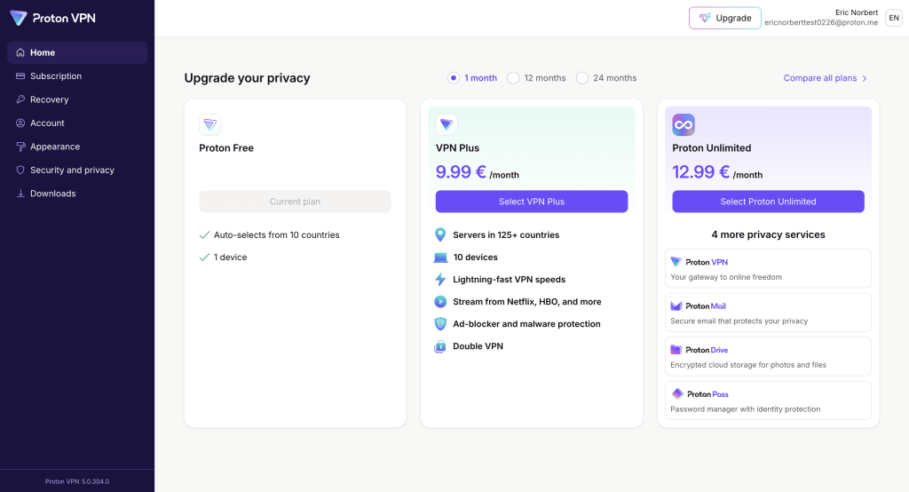The width and height of the screenshot is (909, 492).
Task: Click the ericnorberttest0226@proton.me email text
Action: coord(821,22)
